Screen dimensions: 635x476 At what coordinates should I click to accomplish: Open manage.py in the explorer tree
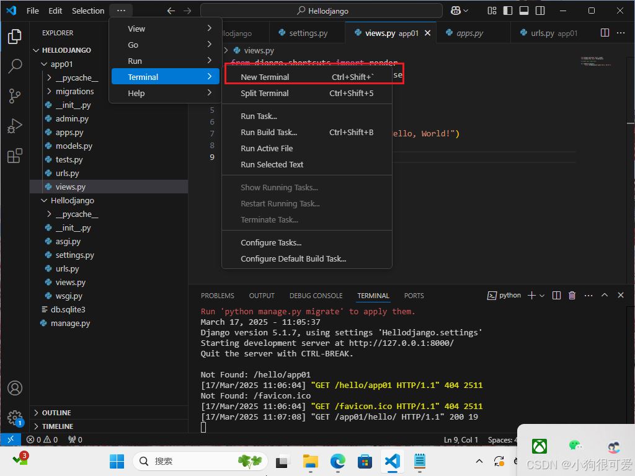click(69, 324)
